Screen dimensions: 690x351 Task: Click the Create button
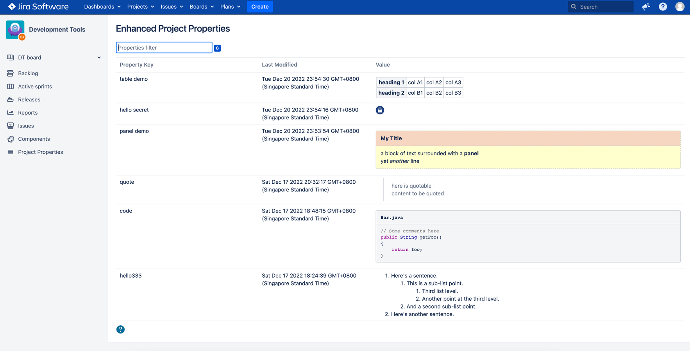(260, 7)
